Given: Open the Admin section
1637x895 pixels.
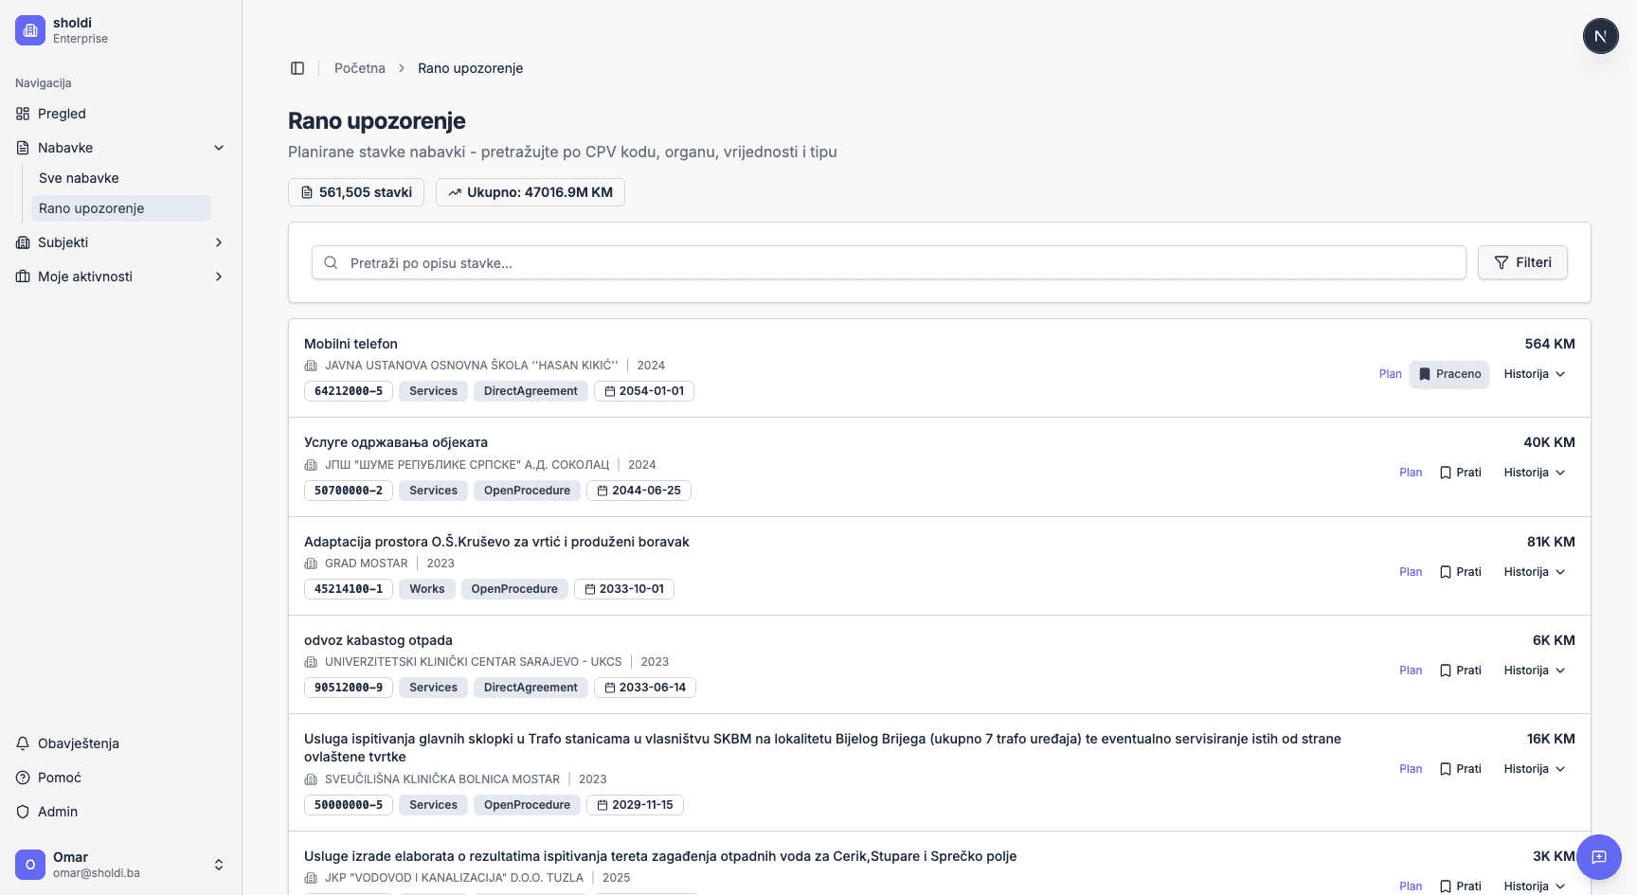Looking at the screenshot, I should (x=57, y=812).
